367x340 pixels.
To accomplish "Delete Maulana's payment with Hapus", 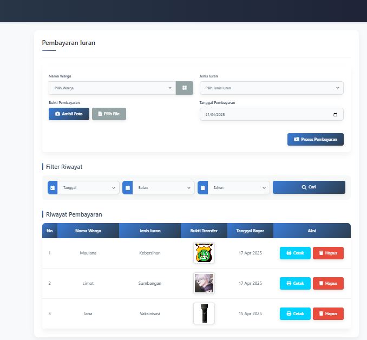I will [x=328, y=253].
